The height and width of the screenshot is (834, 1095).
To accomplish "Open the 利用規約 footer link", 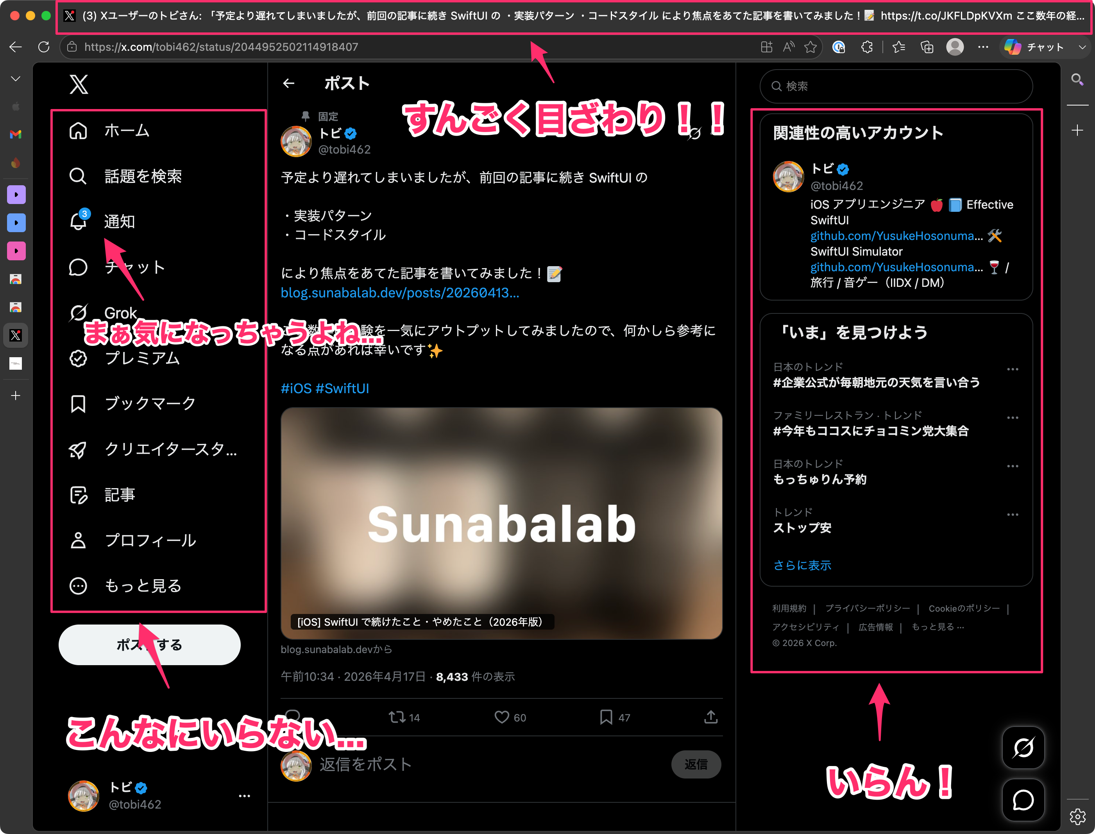I will pos(789,608).
